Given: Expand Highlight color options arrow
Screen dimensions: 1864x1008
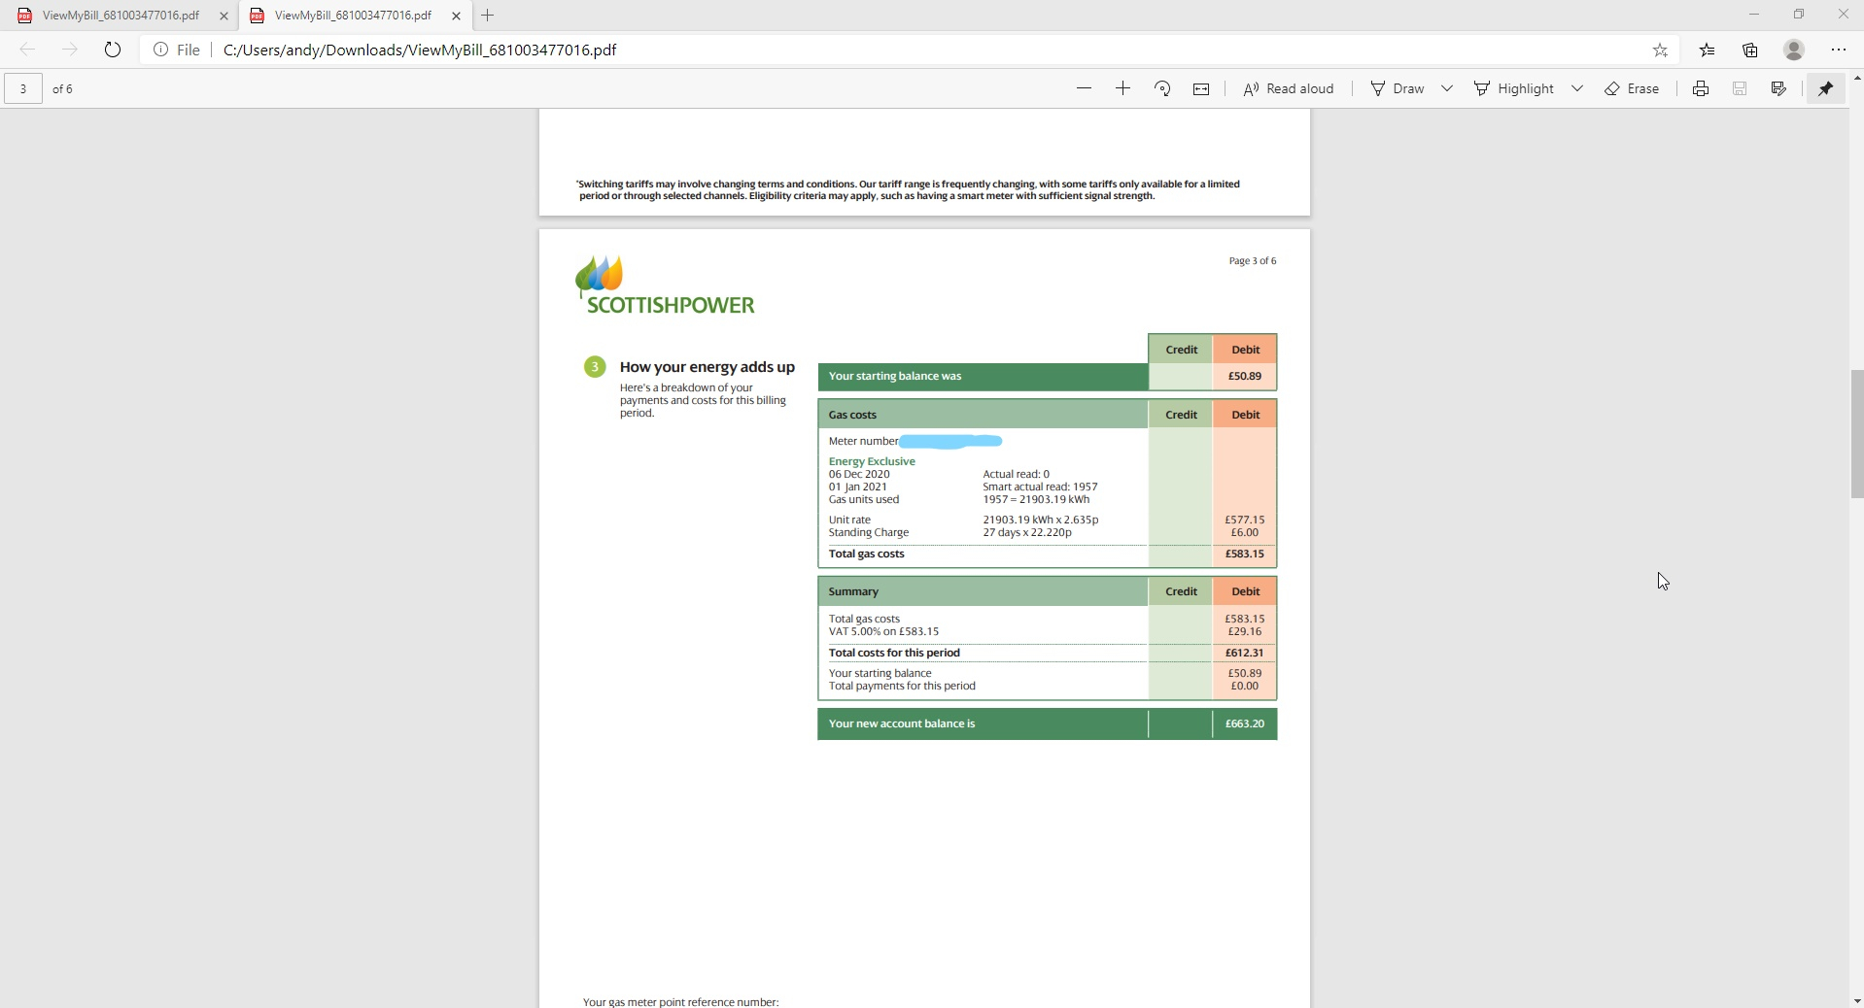Looking at the screenshot, I should (1577, 88).
